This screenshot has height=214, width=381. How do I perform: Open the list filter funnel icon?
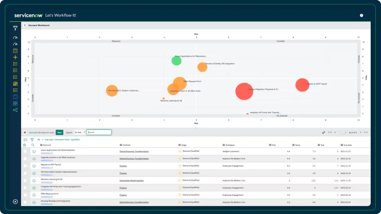tap(32, 140)
